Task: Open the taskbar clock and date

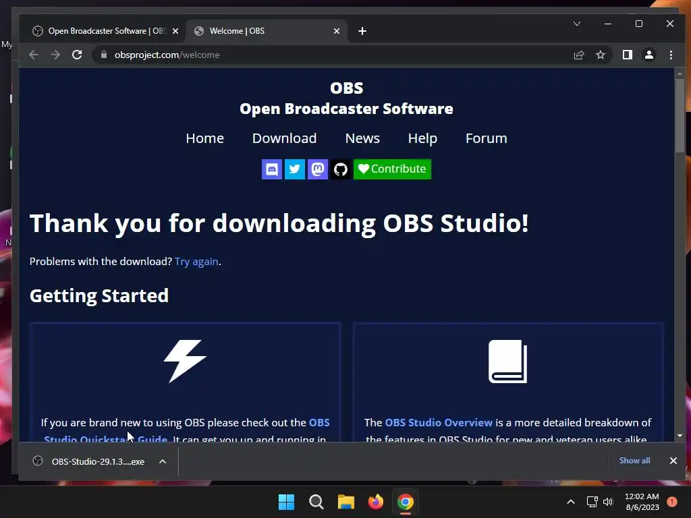Action: pos(642,502)
